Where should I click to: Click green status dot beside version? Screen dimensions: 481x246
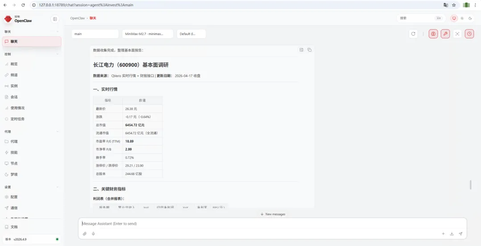[57, 239]
